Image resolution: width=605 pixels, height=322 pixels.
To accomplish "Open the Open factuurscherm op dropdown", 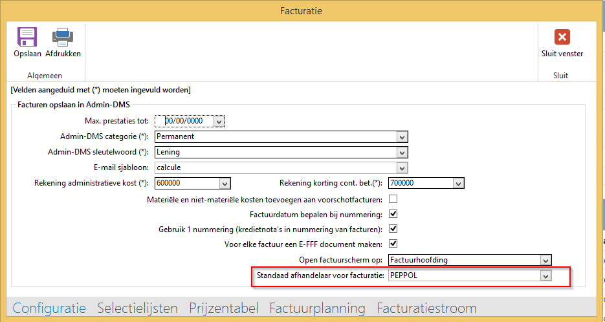I will [x=545, y=260].
